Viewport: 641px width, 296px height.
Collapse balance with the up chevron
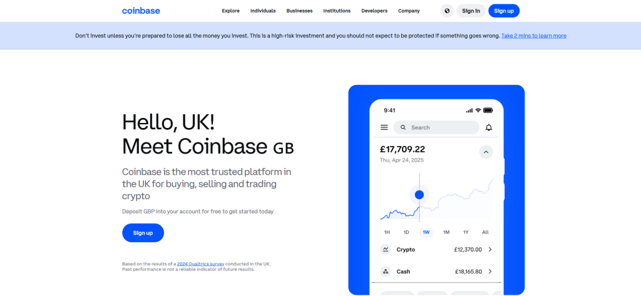click(x=486, y=152)
